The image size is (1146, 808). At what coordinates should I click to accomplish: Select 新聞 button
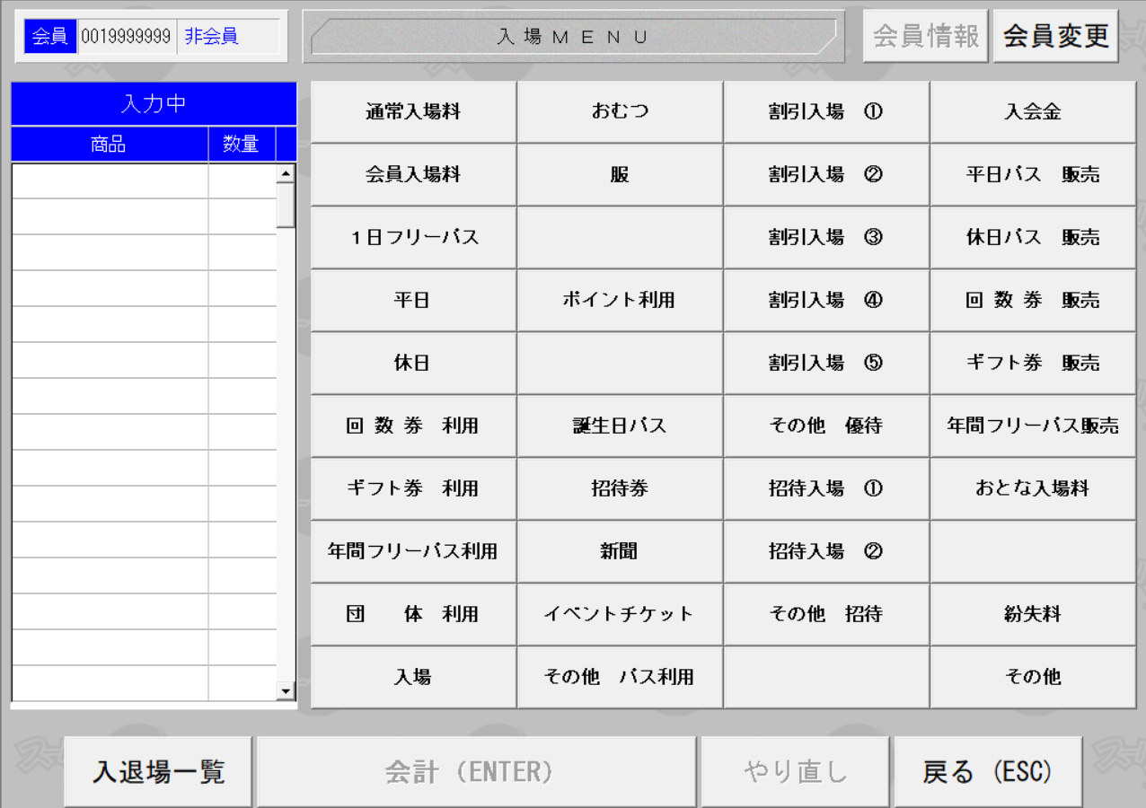(620, 552)
